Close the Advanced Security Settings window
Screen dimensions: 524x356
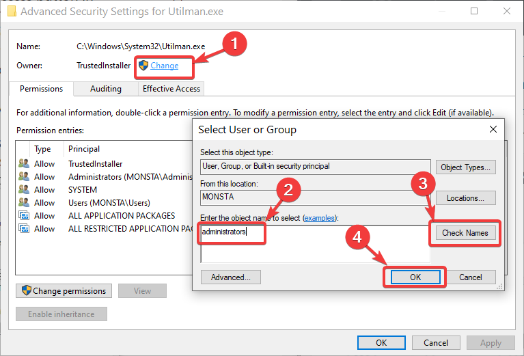507,11
